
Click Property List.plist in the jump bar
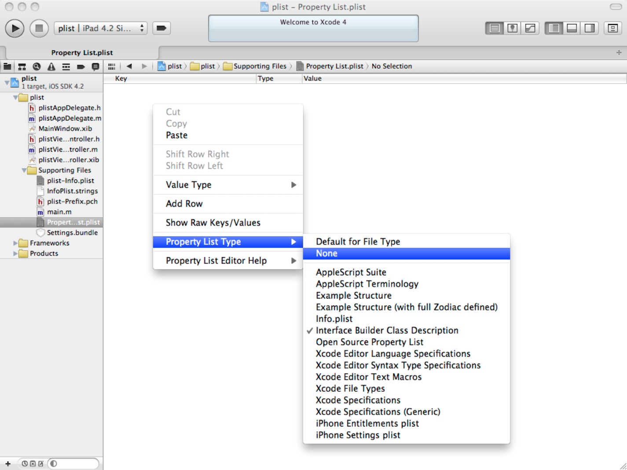pyautogui.click(x=330, y=66)
